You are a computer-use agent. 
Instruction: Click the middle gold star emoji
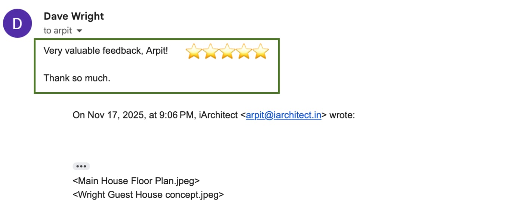point(227,52)
